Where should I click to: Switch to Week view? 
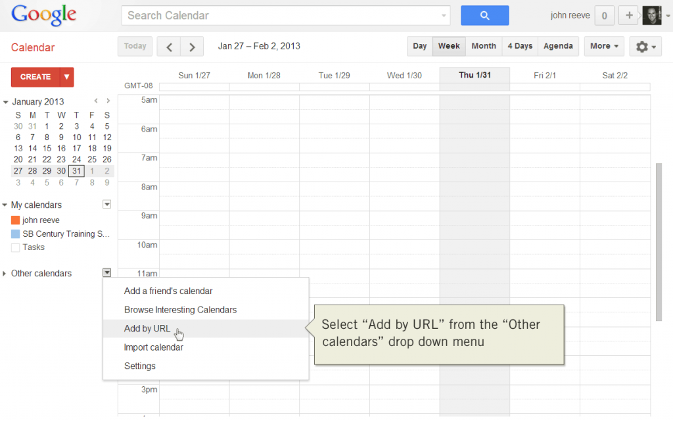point(449,46)
